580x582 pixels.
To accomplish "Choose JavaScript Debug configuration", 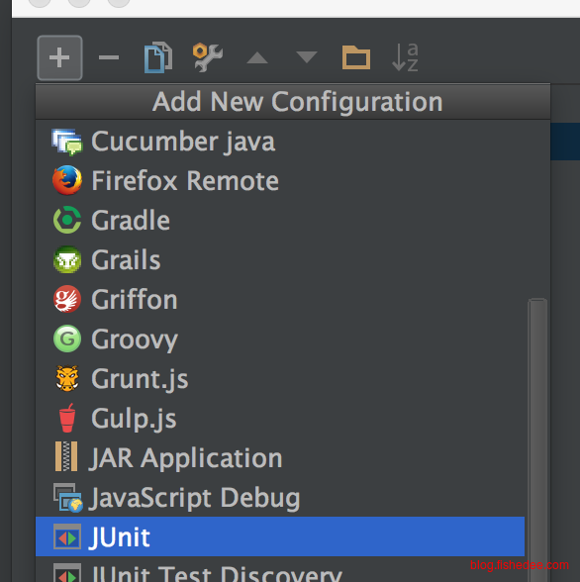I will click(280, 497).
